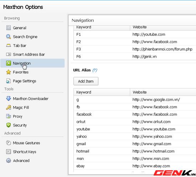196x177 pixels.
Task: Click Website column header in URL Alias table
Action: [163, 92]
